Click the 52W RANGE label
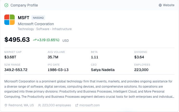Viewport: 179px width, 112px height. 12,65
